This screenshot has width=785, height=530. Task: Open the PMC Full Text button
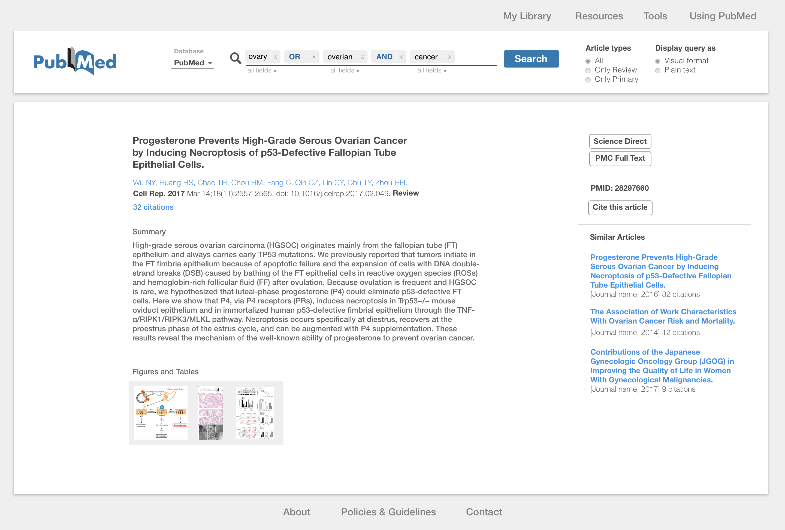coord(620,158)
